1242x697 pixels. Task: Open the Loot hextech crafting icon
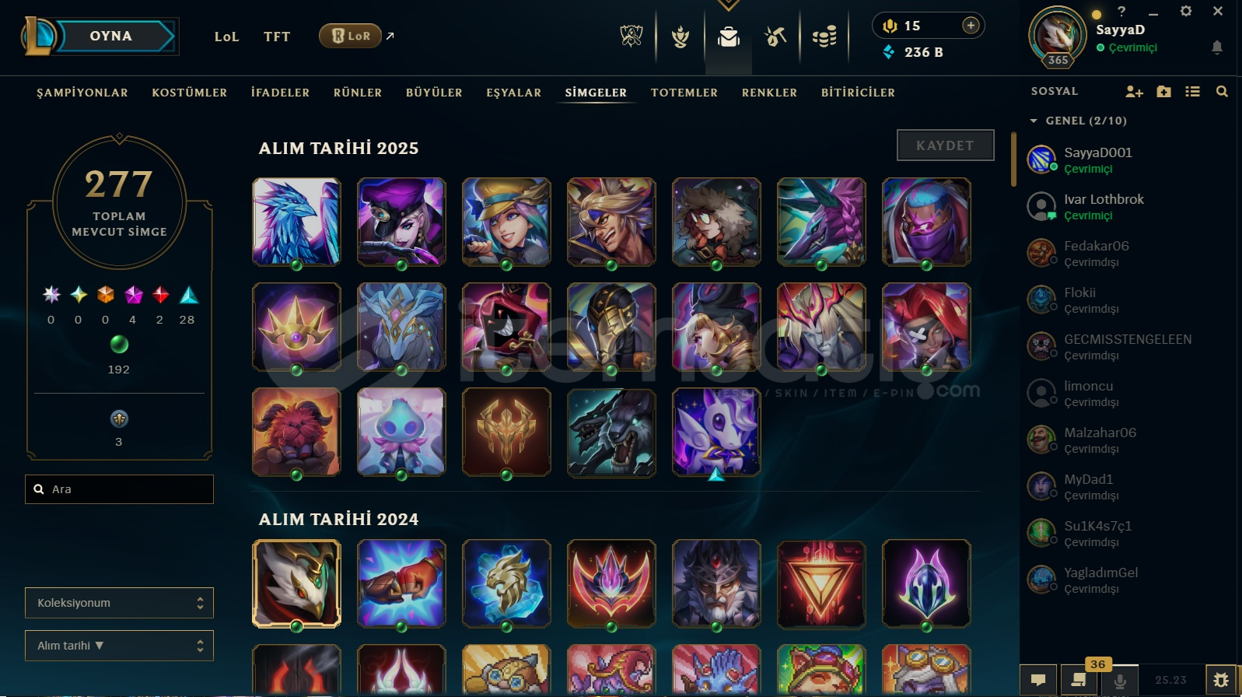(x=775, y=37)
